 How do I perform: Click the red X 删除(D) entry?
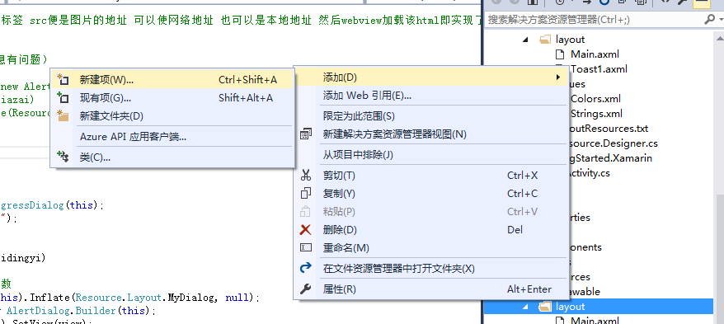point(430,229)
